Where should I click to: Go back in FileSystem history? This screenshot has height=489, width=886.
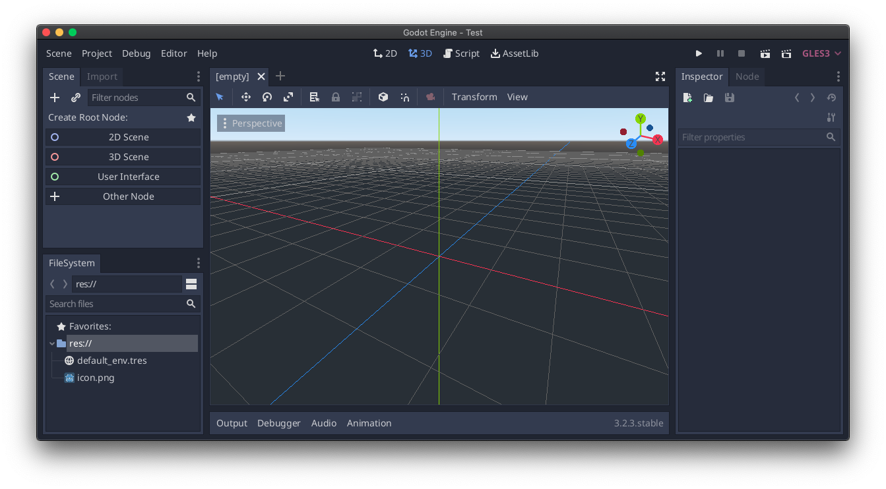pyautogui.click(x=52, y=284)
